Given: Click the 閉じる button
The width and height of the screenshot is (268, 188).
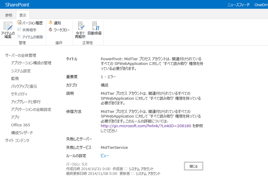Looking at the screenshot, I should [194, 166].
